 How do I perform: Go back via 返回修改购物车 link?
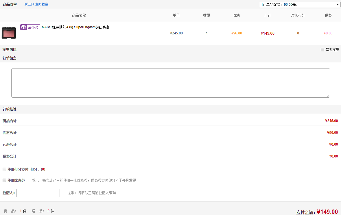point(36,4)
